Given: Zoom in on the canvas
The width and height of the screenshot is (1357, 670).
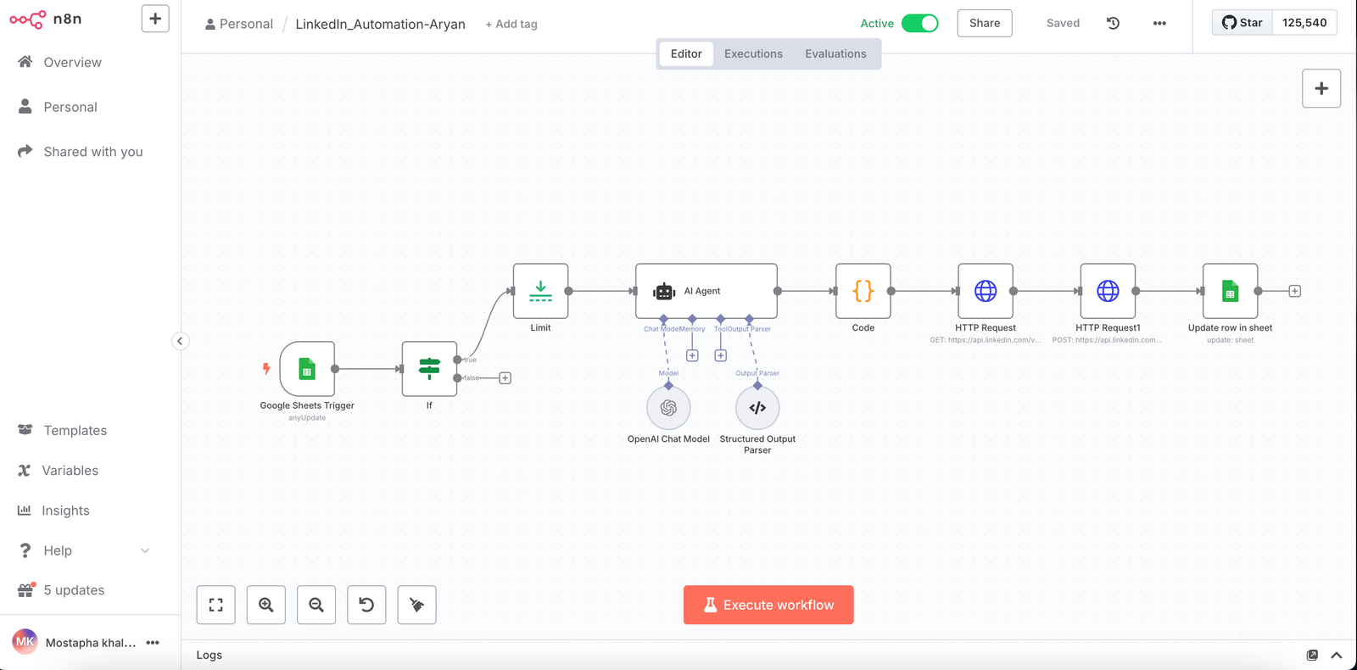Looking at the screenshot, I should (x=266, y=605).
